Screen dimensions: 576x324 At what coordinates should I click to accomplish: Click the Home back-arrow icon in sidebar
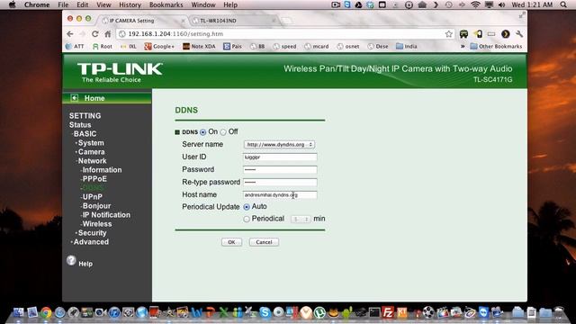coord(75,98)
